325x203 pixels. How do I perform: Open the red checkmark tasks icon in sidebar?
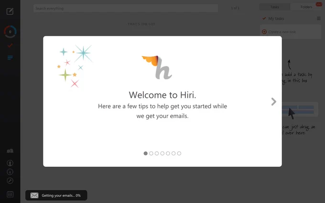pyautogui.click(x=10, y=45)
